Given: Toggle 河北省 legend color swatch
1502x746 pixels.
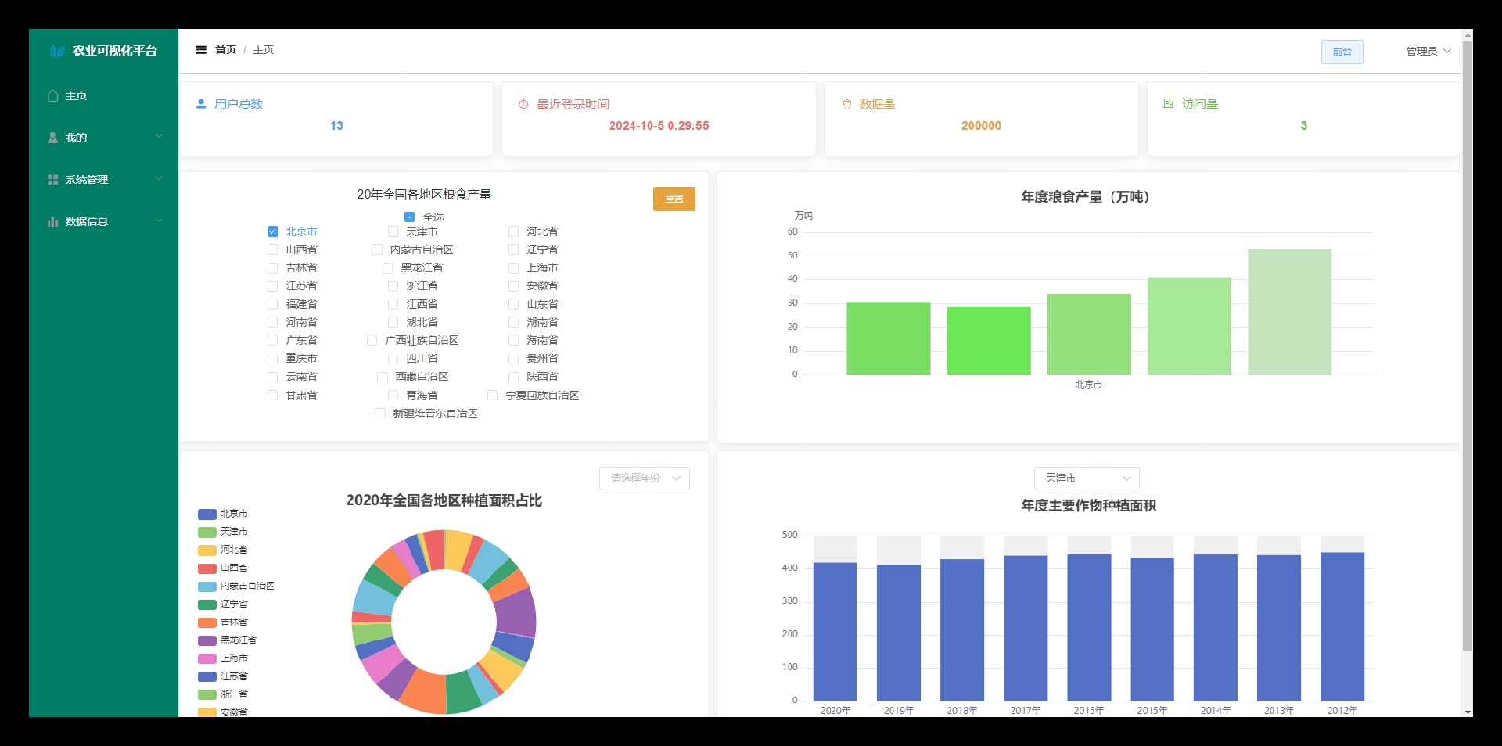Looking at the screenshot, I should click(x=207, y=551).
